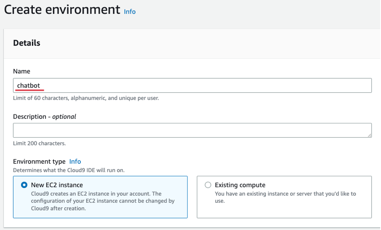Click the Description box resize handle

pos(369,135)
